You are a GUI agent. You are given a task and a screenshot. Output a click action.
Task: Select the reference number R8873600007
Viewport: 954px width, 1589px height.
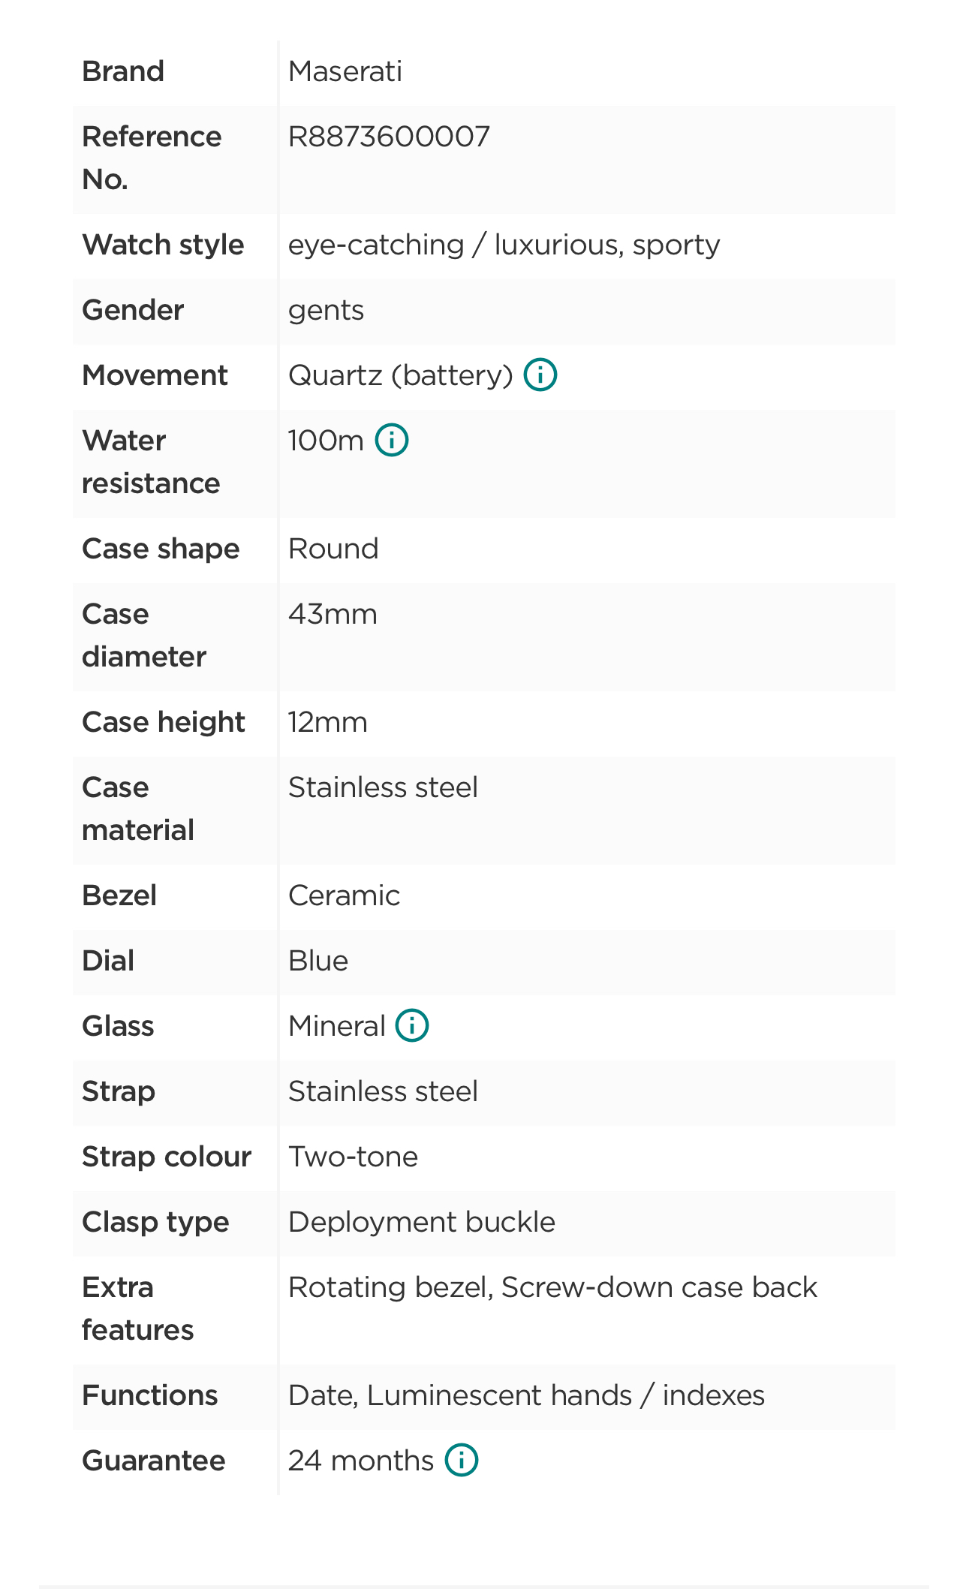[389, 137]
